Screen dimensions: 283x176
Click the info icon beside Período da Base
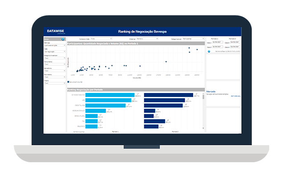(x=209, y=52)
